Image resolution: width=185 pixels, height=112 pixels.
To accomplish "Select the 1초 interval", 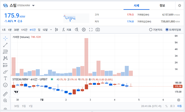I will click(x=4, y=30).
